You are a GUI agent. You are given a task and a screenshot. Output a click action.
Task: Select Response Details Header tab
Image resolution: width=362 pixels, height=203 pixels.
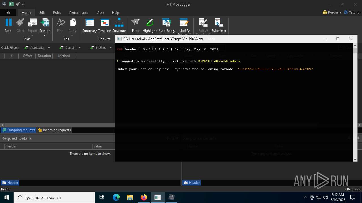pos(191,183)
